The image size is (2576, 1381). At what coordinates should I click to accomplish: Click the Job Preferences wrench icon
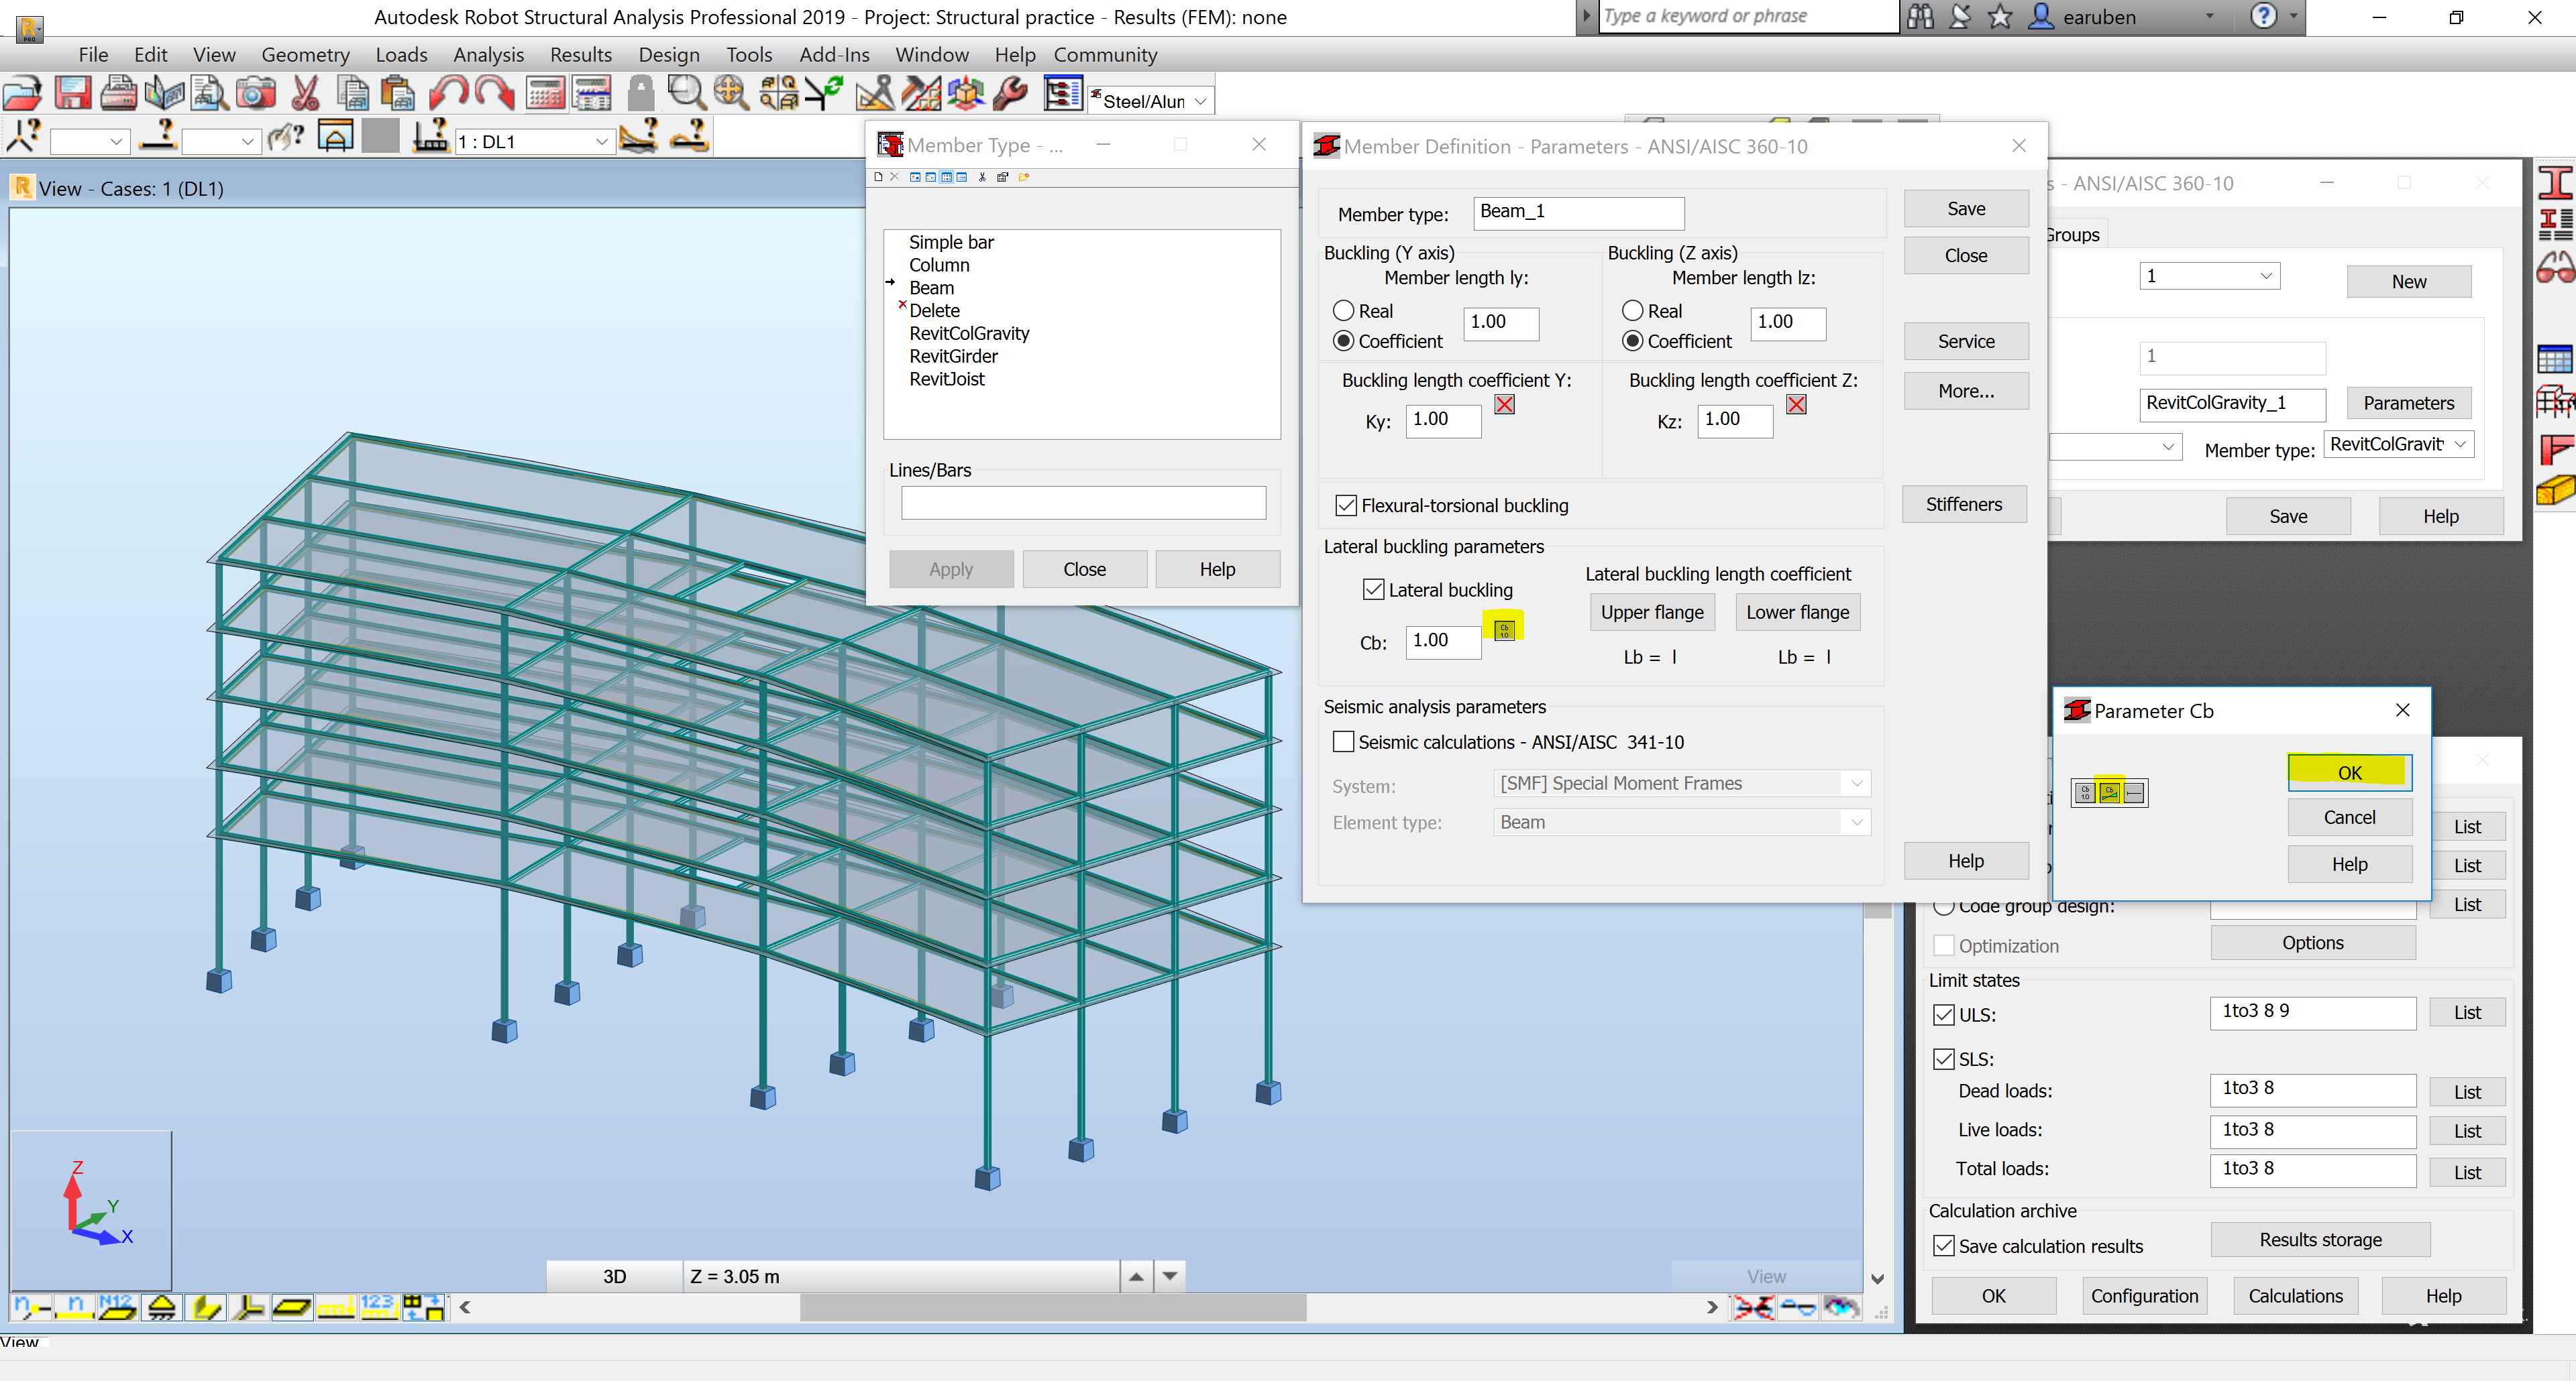(1010, 94)
